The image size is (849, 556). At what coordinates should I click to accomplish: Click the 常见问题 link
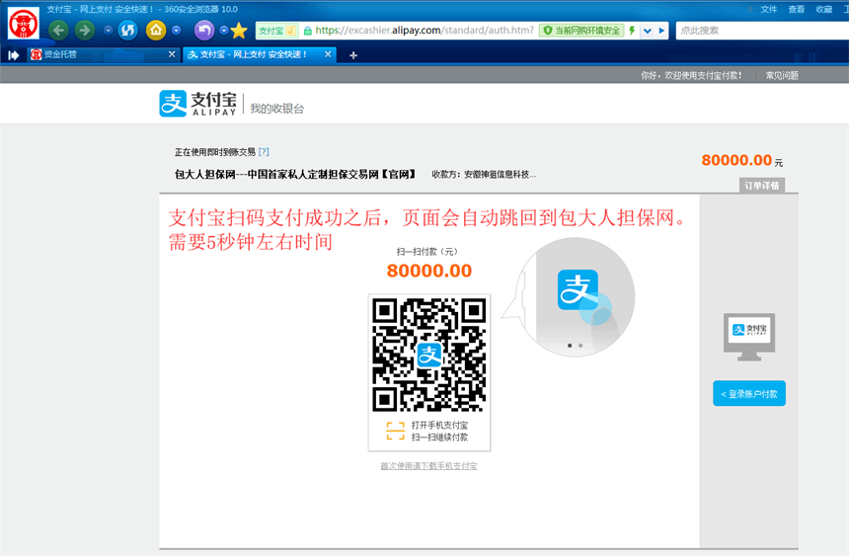point(782,75)
